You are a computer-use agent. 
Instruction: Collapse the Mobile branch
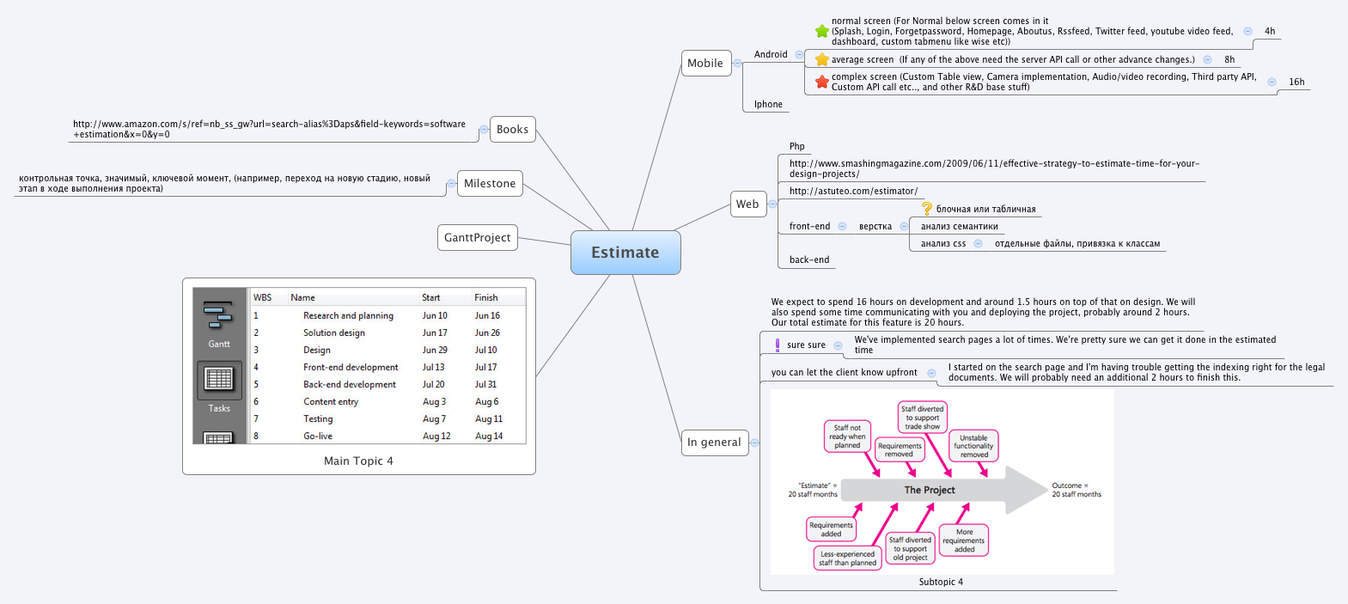point(737,63)
